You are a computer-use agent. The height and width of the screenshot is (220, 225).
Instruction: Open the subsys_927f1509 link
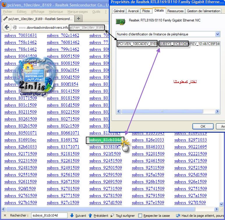[190, 203]
